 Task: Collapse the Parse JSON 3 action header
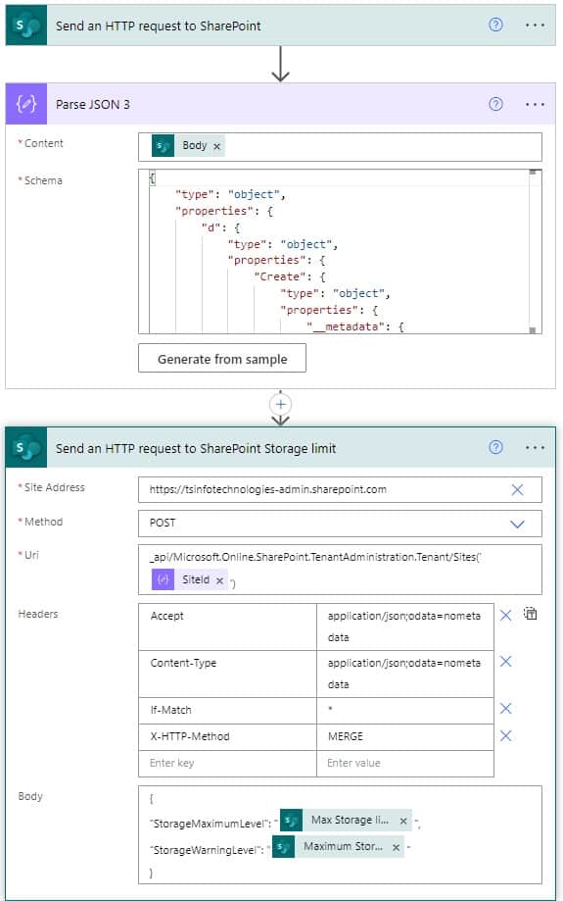[x=280, y=104]
